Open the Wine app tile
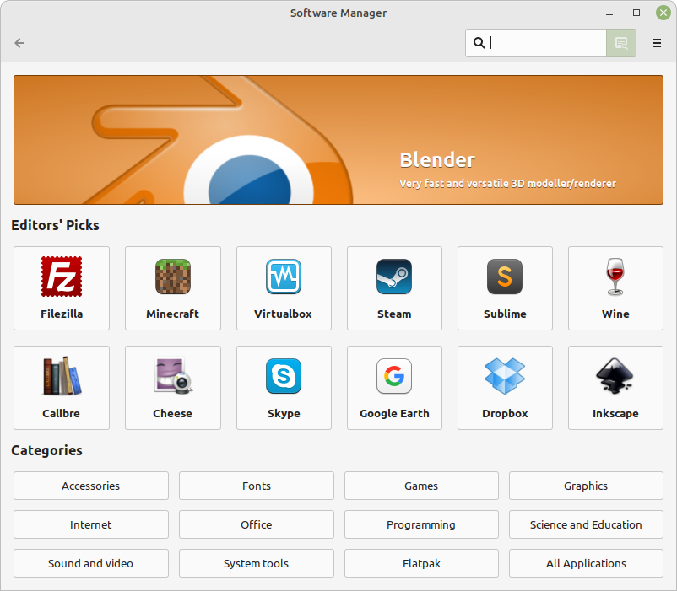 pos(615,288)
